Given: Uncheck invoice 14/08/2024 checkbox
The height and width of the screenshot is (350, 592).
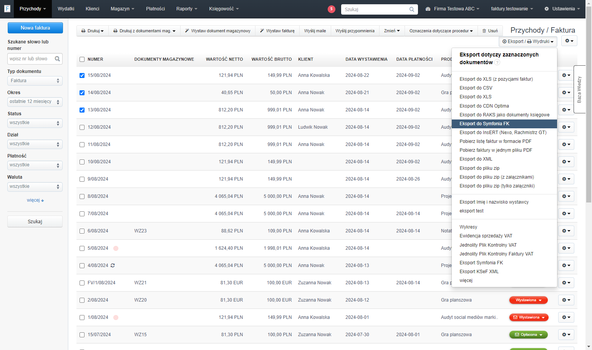Looking at the screenshot, I should pyautogui.click(x=82, y=93).
